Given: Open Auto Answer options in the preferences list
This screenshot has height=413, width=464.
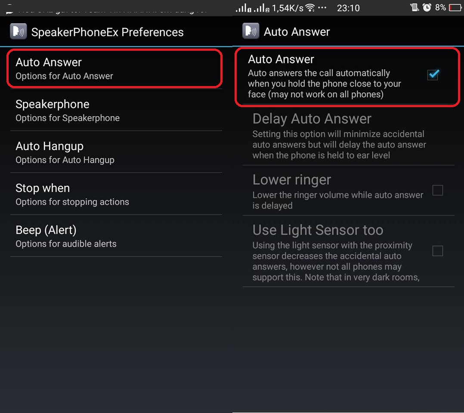Looking at the screenshot, I should tap(114, 69).
